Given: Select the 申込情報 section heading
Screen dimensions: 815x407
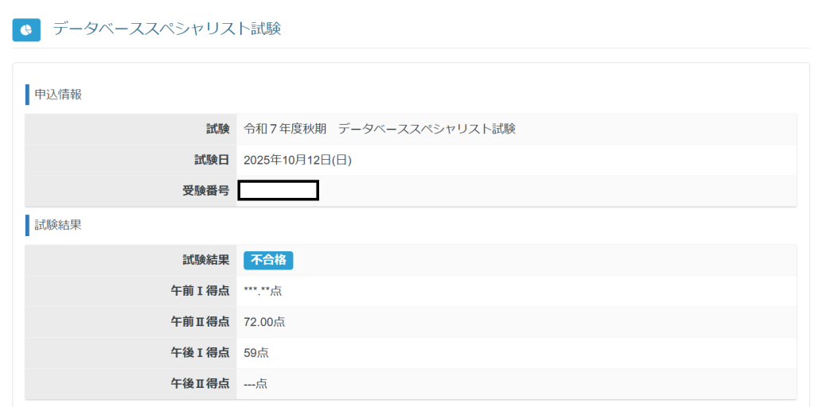Looking at the screenshot, I should 57,95.
